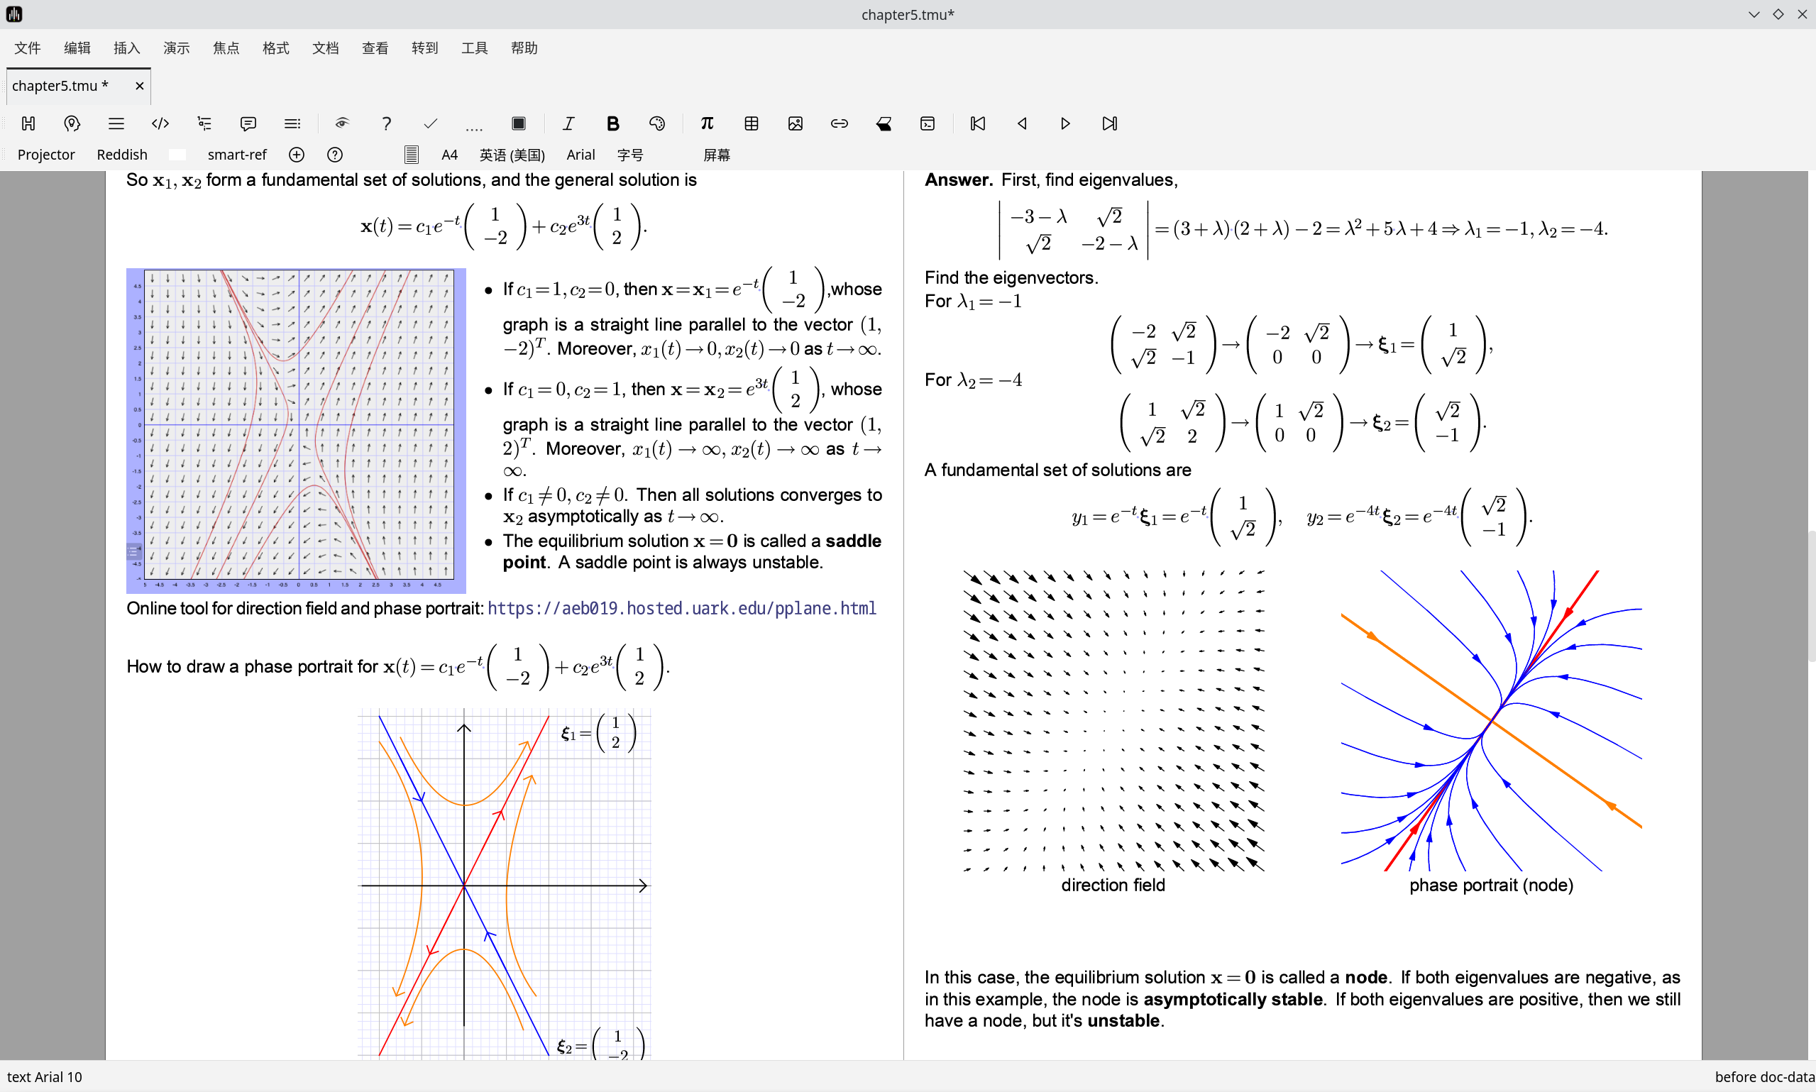Open the A4 page size dropdown
The image size is (1816, 1092).
[x=449, y=155]
